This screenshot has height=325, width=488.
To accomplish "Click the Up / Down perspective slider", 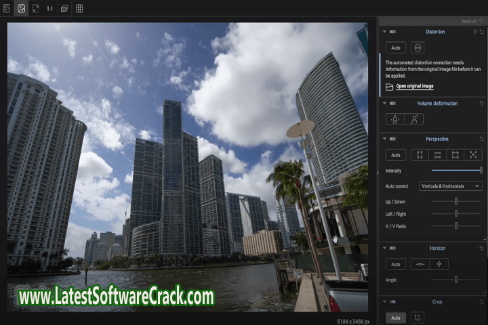I will coord(456,201).
